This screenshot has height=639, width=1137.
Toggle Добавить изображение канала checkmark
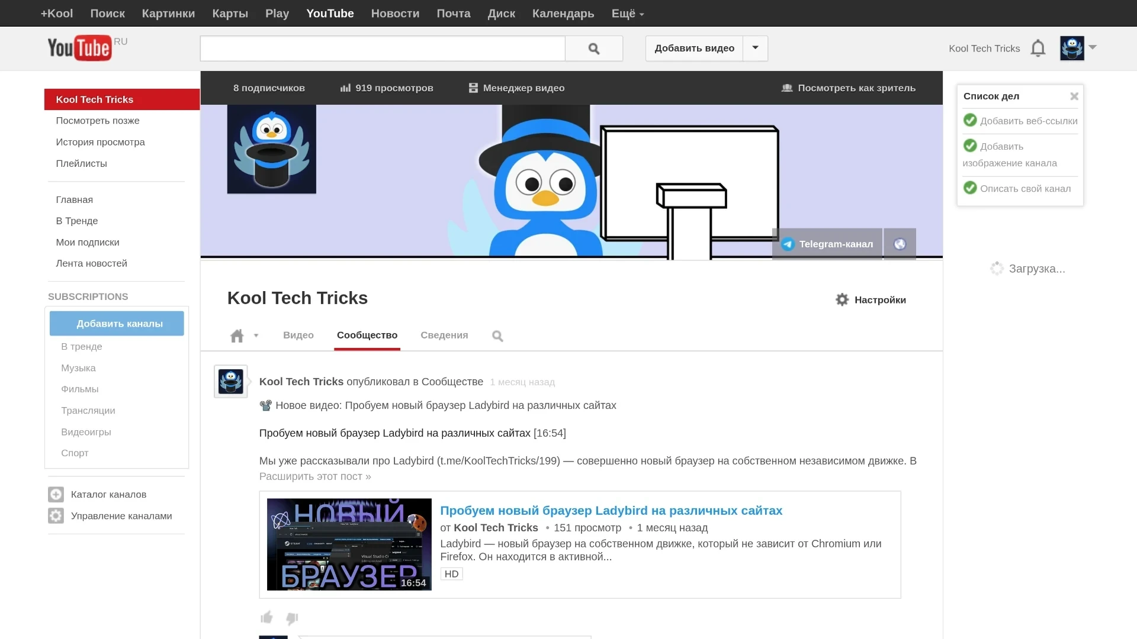tap(970, 146)
